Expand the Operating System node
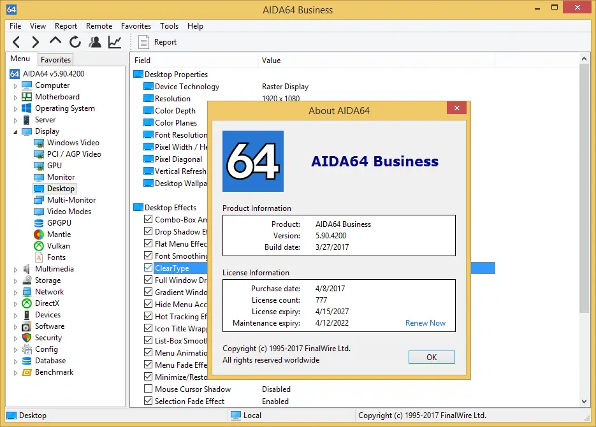596x427 pixels. pyautogui.click(x=15, y=108)
